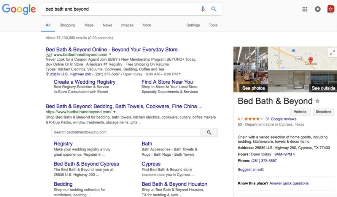Click the knowledge panel Address label

pyautogui.click(x=246, y=148)
